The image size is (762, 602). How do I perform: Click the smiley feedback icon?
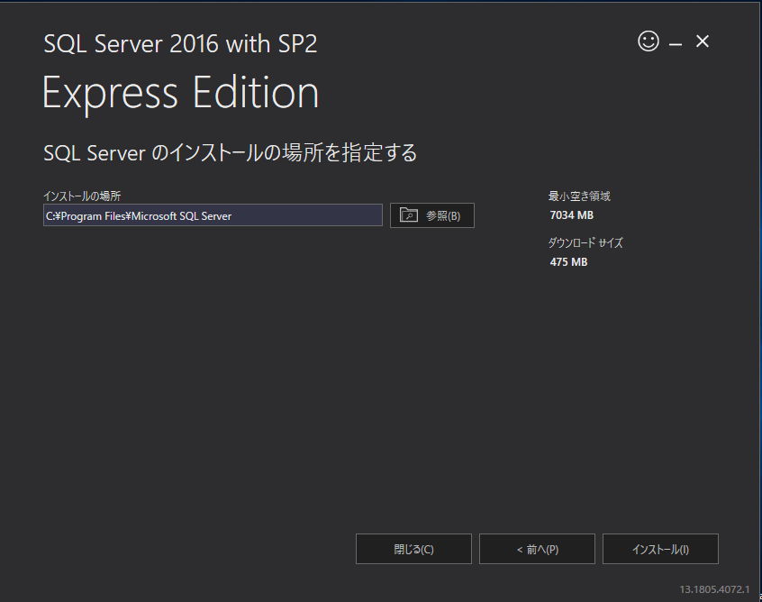(649, 41)
